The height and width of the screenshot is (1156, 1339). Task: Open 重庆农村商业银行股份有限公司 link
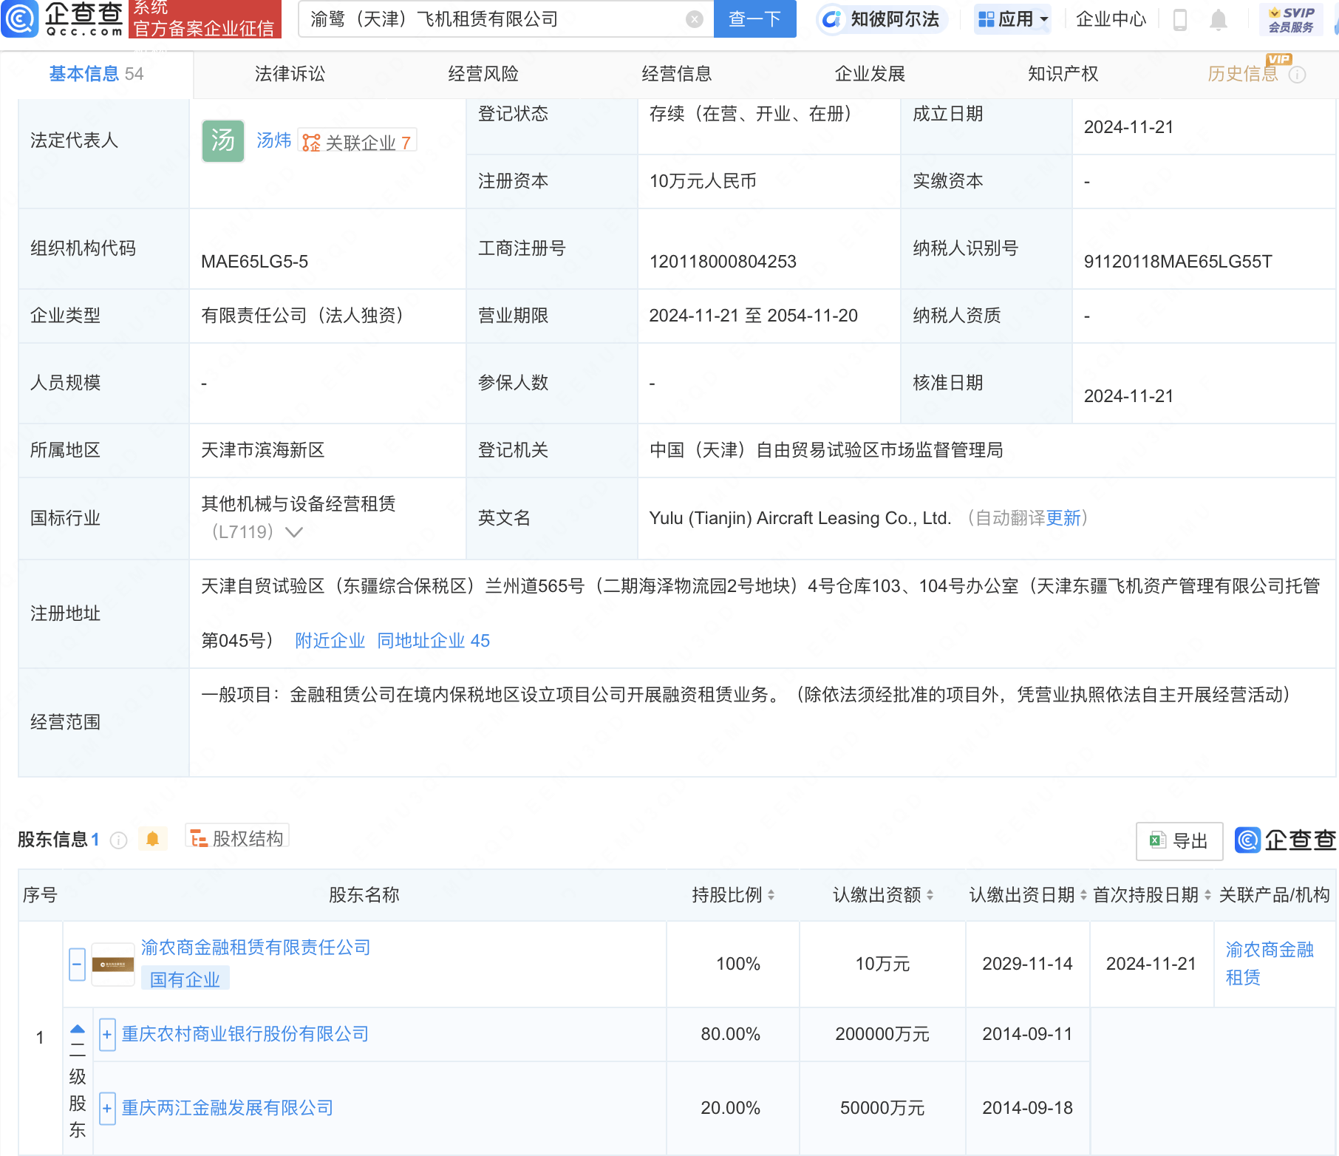point(245,1034)
